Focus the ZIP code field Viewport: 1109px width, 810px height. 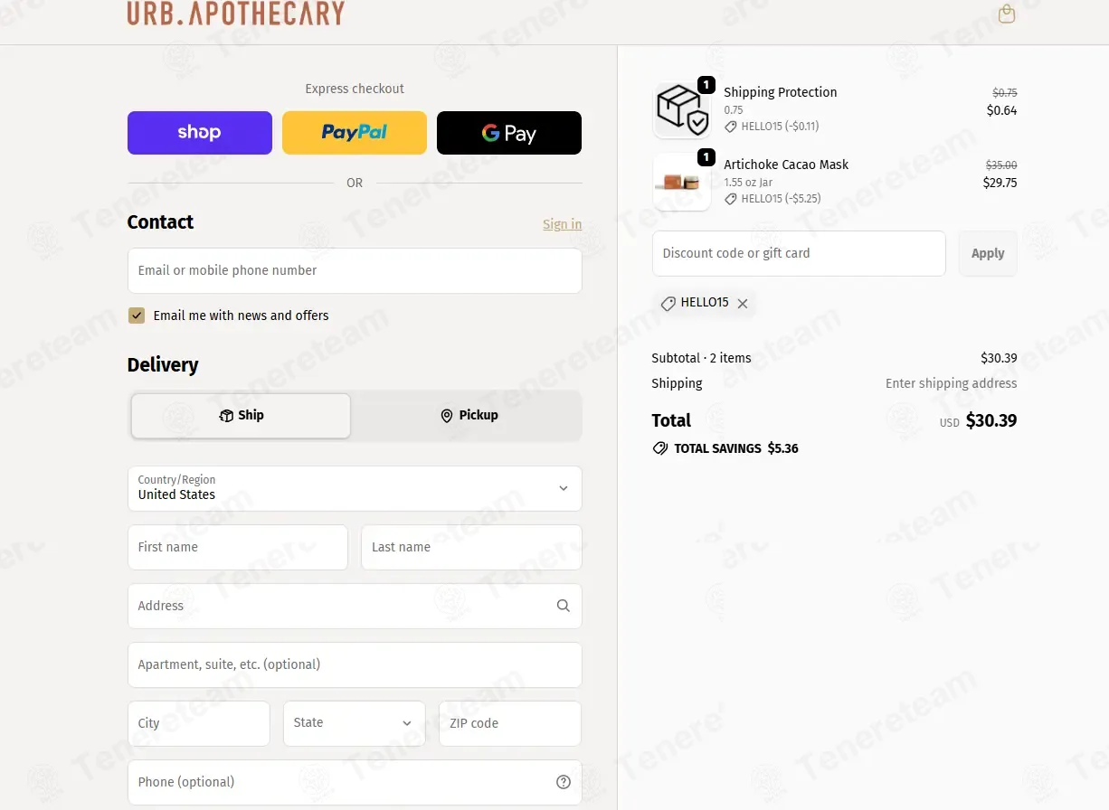tap(510, 723)
